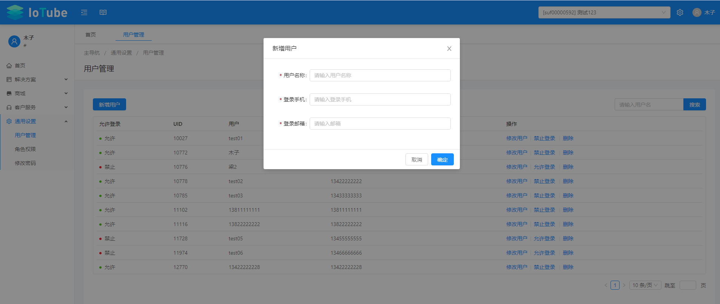Click the 请输入用户名 search field
This screenshot has height=304, width=720.
click(649, 105)
